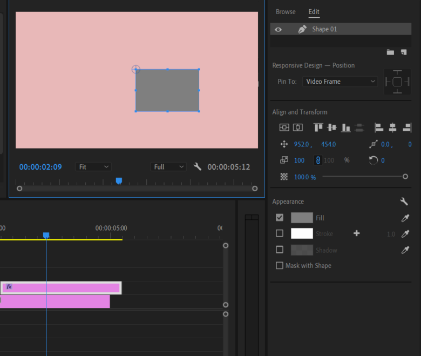Open the monitor settings wrench
This screenshot has width=421, height=356.
point(198,166)
